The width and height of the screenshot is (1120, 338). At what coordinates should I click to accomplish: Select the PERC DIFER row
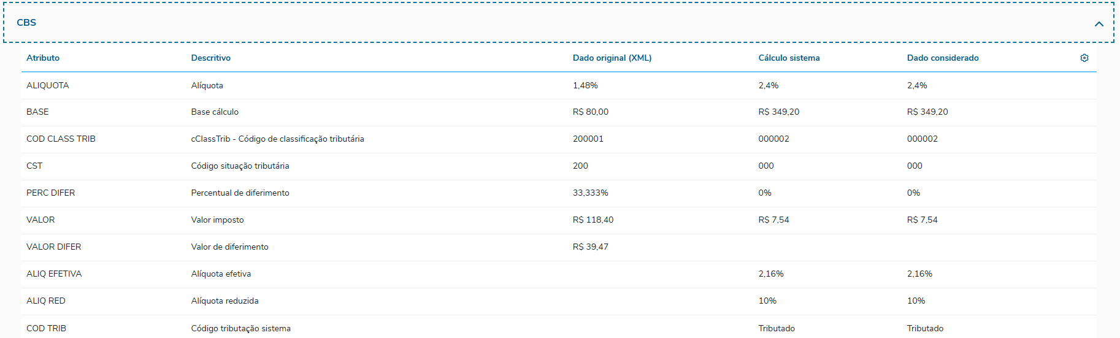coord(50,193)
